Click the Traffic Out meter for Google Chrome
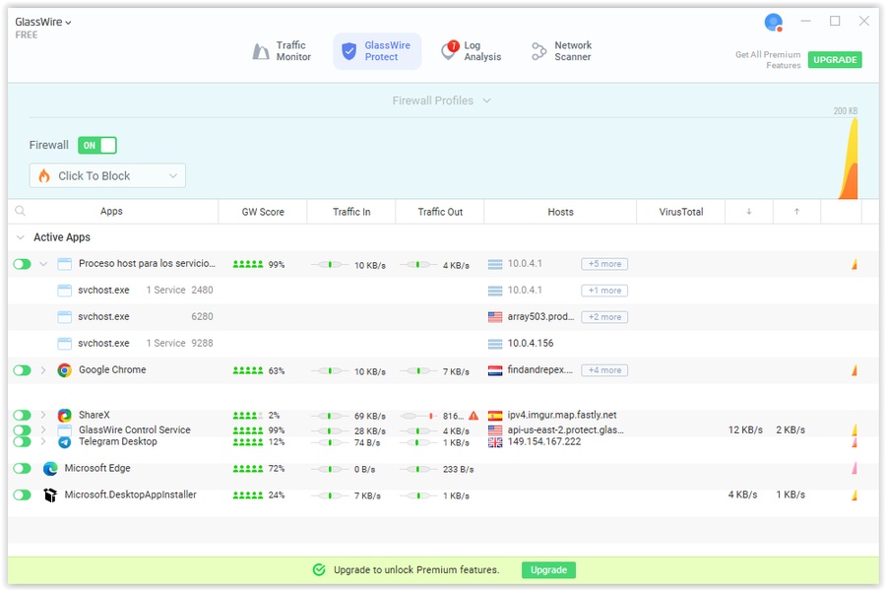886x591 pixels. pos(418,371)
